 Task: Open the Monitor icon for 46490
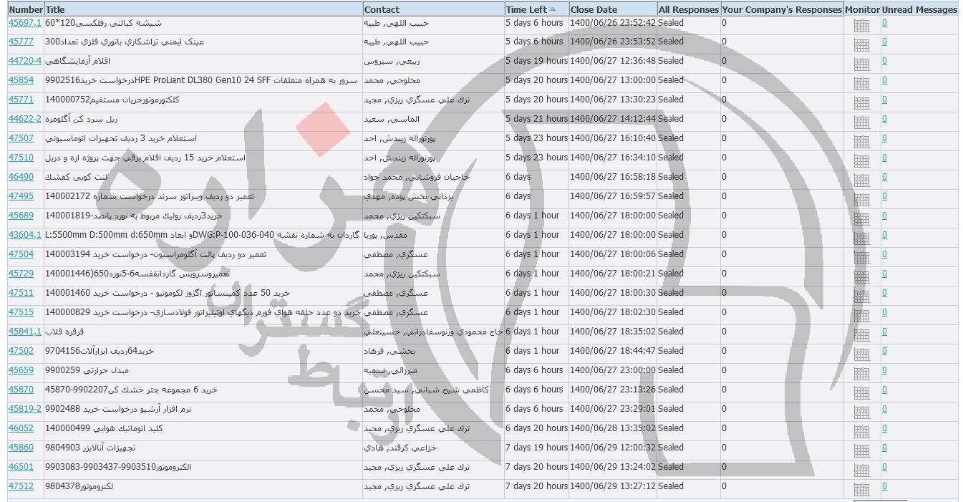point(861,180)
